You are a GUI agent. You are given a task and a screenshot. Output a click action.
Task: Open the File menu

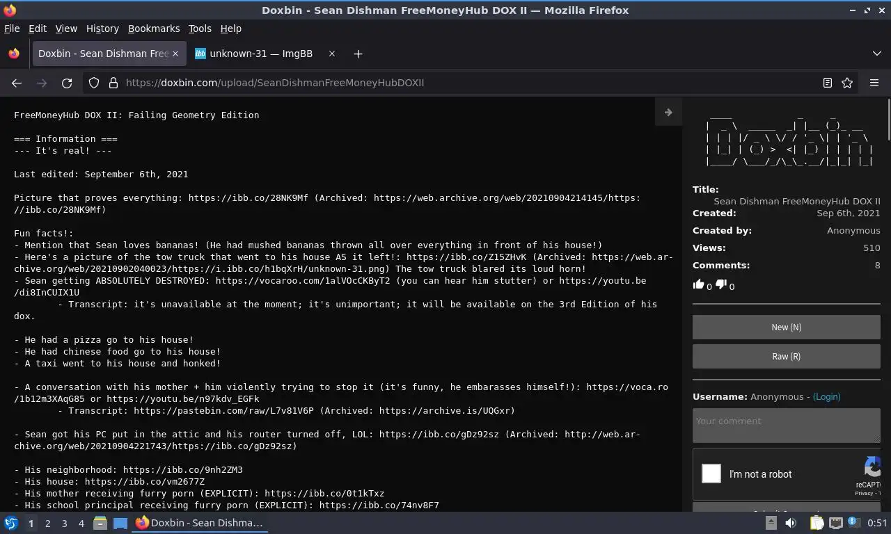coord(12,29)
